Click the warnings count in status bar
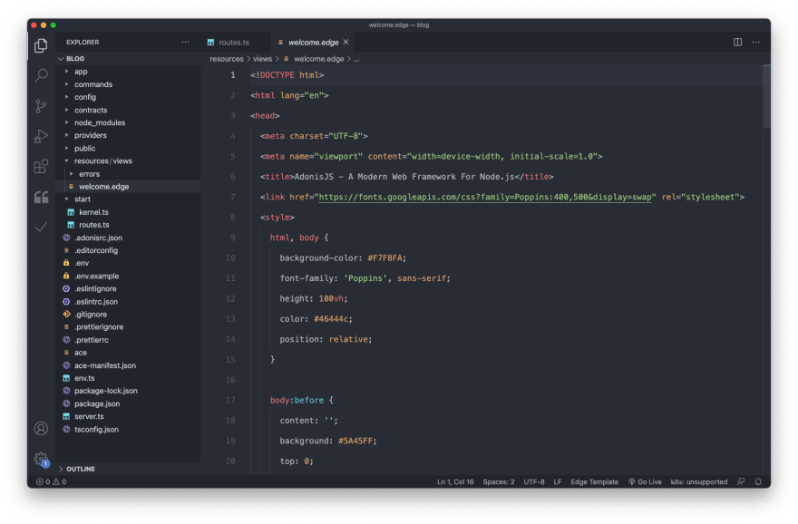The image size is (798, 524). point(60,481)
